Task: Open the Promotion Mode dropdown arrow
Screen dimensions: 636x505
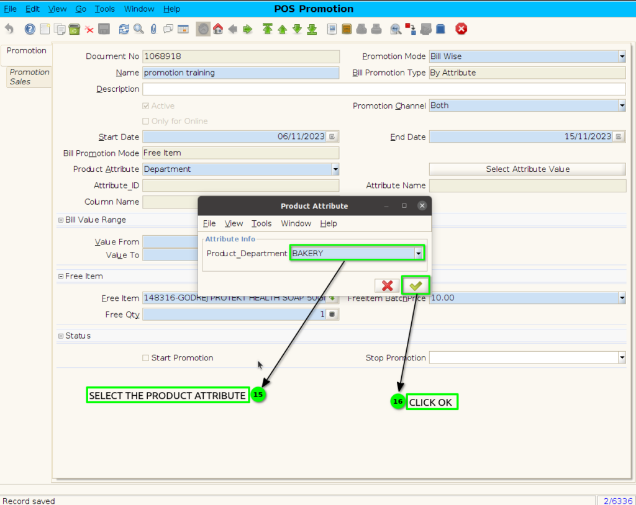Action: point(622,56)
